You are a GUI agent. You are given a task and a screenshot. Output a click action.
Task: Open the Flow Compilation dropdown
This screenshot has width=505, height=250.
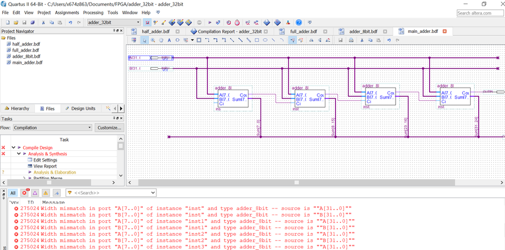[x=53, y=128]
